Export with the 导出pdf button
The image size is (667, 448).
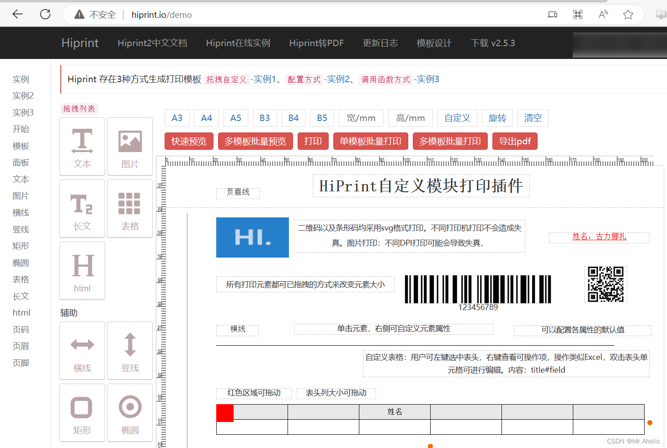pyautogui.click(x=515, y=141)
